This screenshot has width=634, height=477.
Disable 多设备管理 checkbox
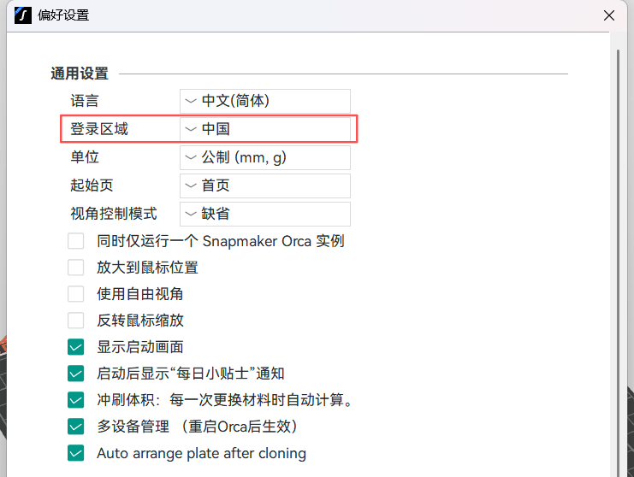pyautogui.click(x=76, y=427)
